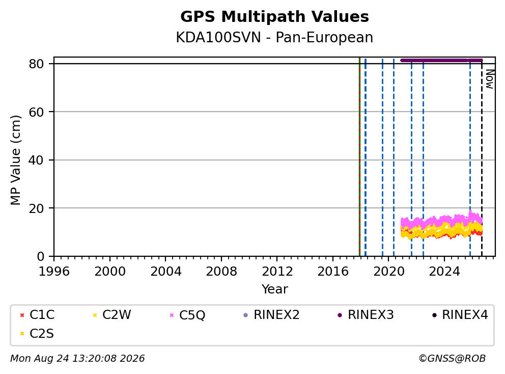Image resolution: width=505 pixels, height=374 pixels.
Task: Click the red C1C legend marker
Action: pos(22,315)
